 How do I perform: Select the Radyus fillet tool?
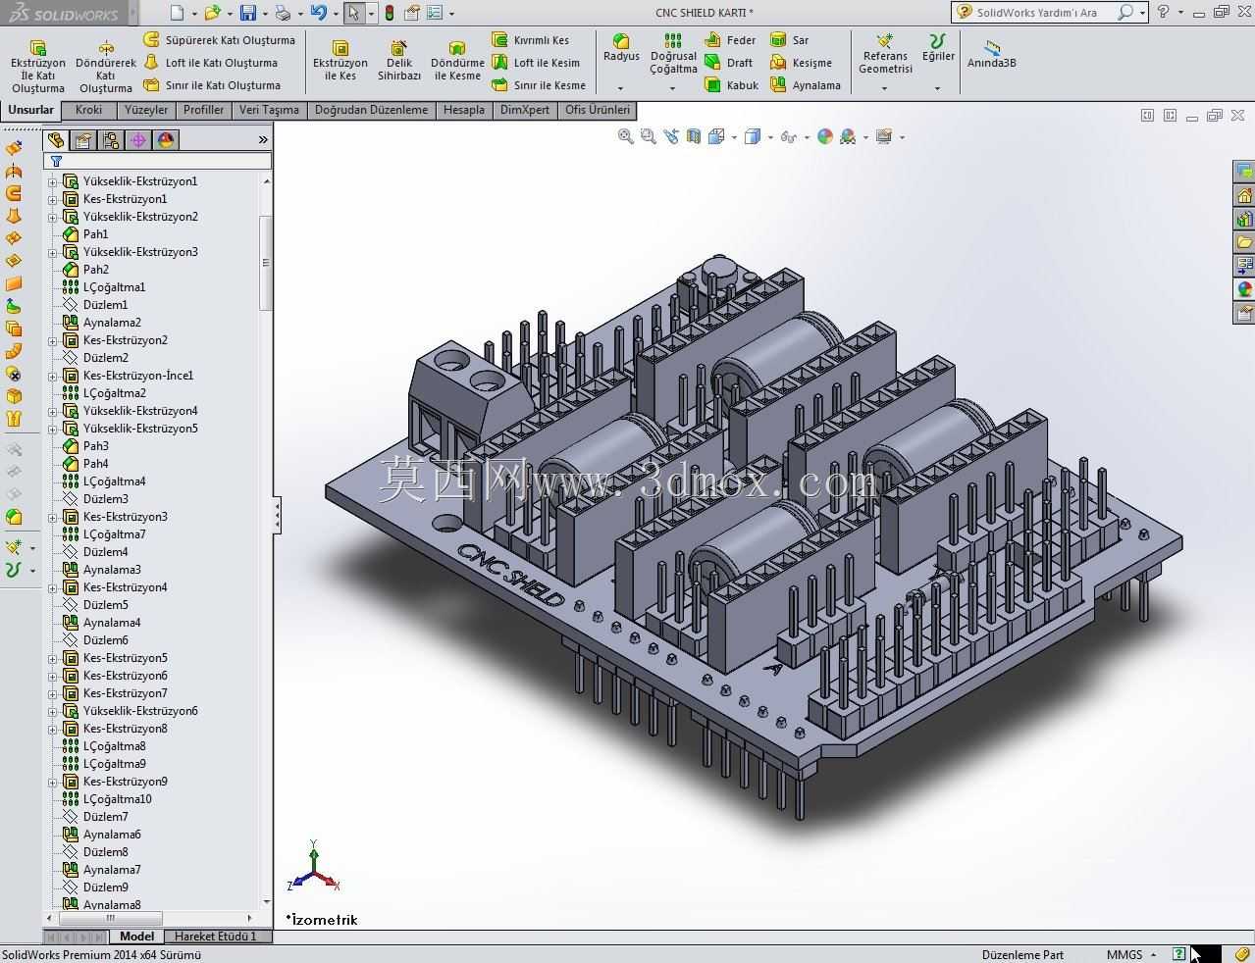click(621, 47)
